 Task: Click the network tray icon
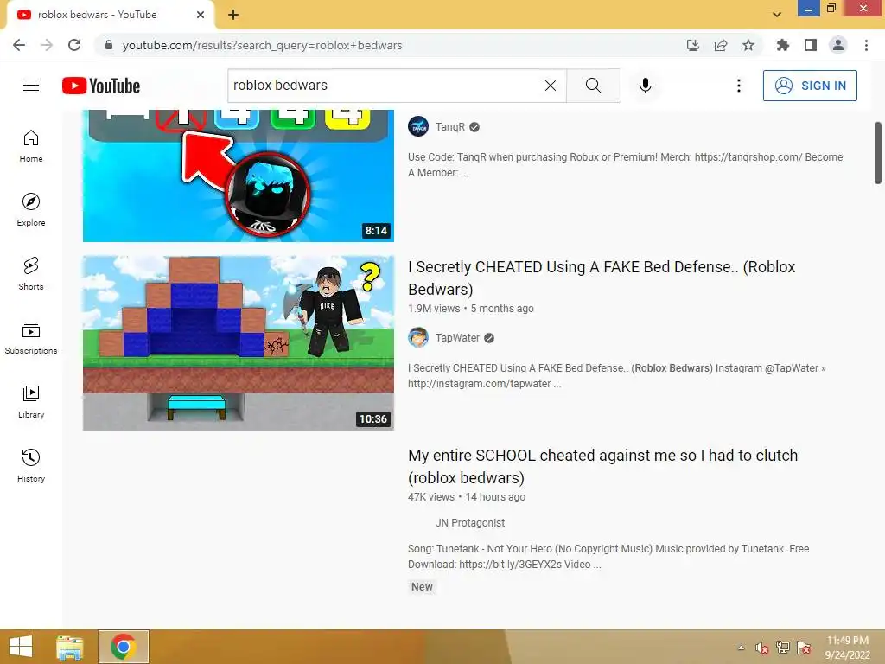[x=783, y=648]
